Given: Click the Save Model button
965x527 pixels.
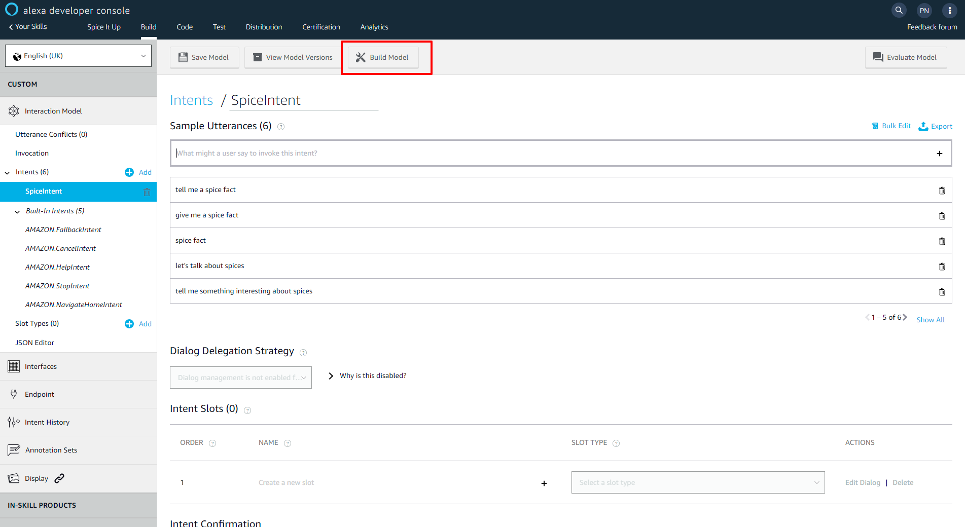Looking at the screenshot, I should coord(204,57).
